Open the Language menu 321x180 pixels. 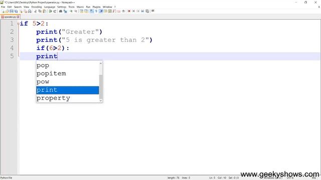50,7
